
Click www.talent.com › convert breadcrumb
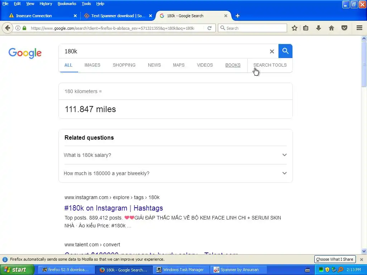pos(92,245)
